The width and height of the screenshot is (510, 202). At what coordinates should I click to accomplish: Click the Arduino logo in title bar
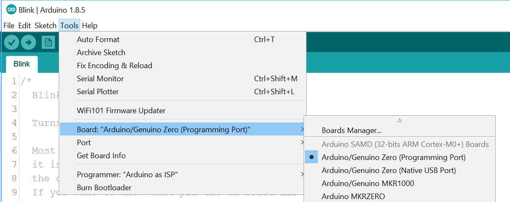(11, 10)
